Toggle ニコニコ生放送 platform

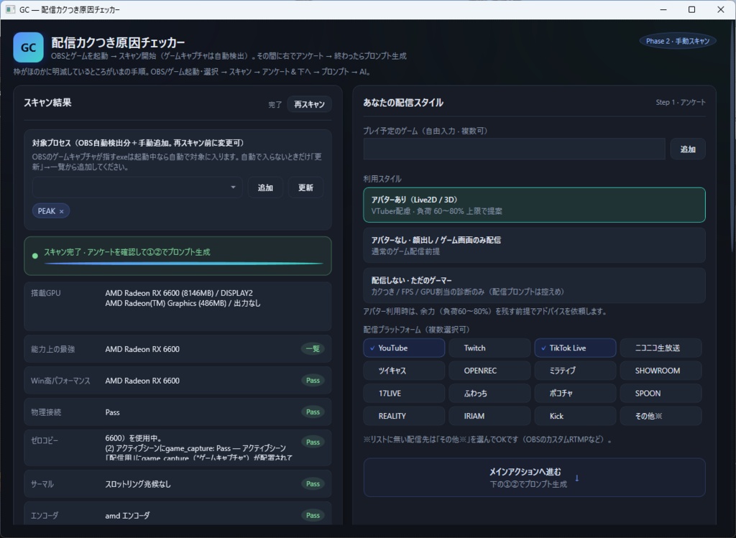tap(661, 348)
